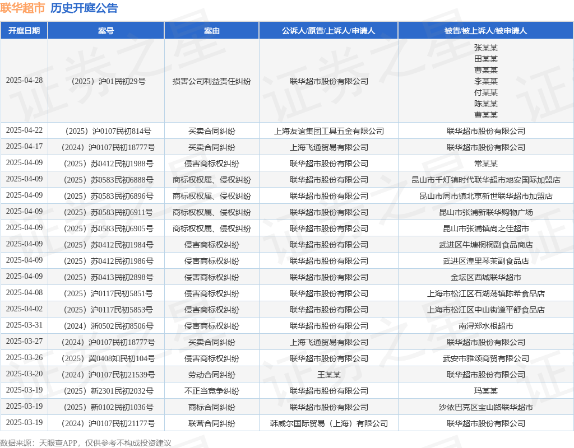Click defendant 陈某某
This screenshot has width=574, height=448.
pyautogui.click(x=486, y=104)
